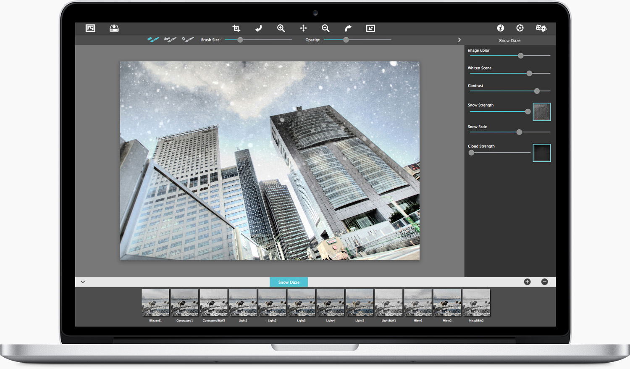
Task: Apply the Misty1 preset thumbnail
Action: coord(418,303)
